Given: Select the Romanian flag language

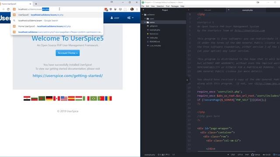Looking at the screenshot, I should pos(108,99).
